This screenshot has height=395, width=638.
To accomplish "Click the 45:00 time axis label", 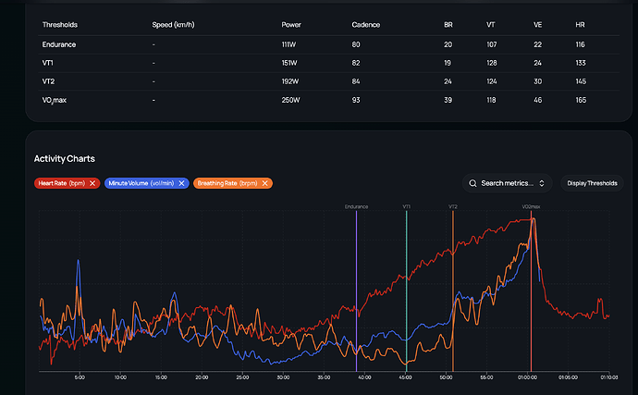I will tap(405, 377).
